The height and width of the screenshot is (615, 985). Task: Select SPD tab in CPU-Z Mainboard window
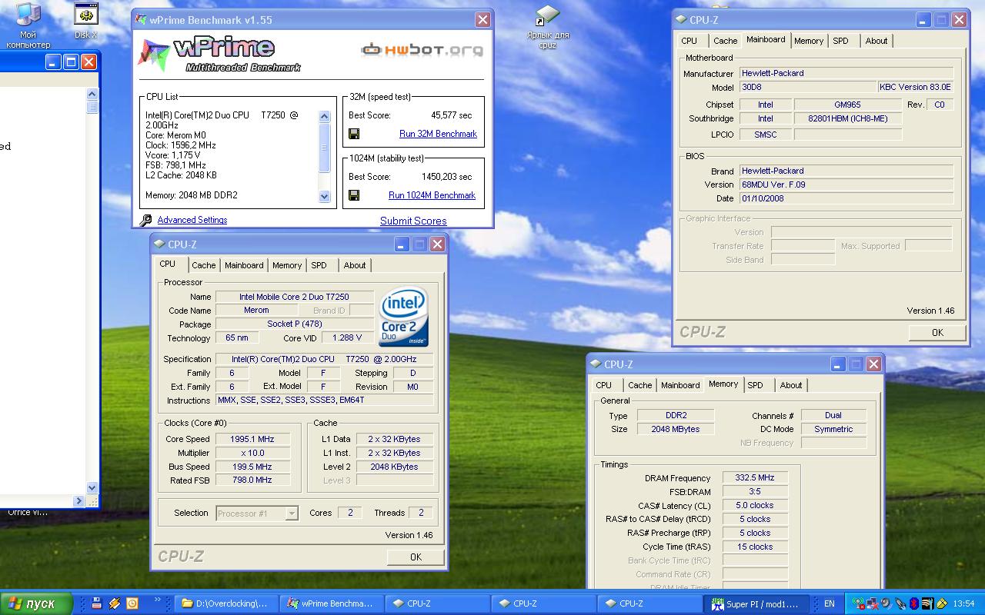pos(841,41)
